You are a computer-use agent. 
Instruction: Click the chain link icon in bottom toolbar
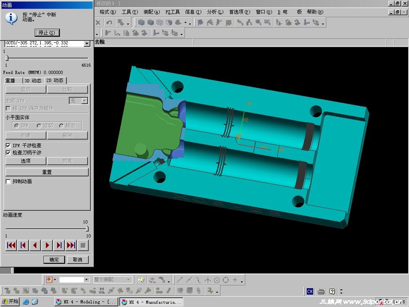coord(199,290)
